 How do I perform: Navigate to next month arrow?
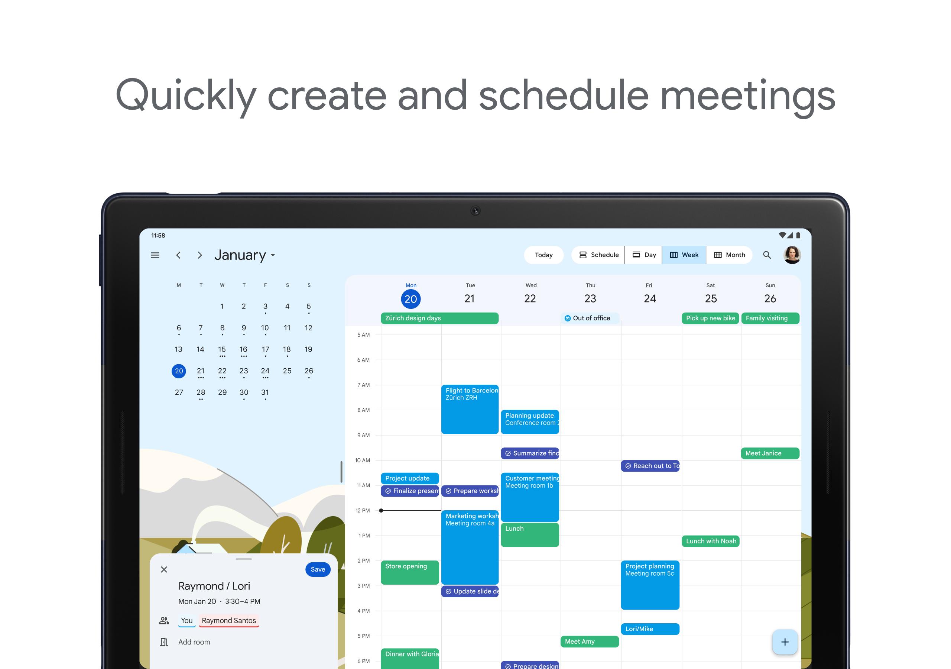pos(200,254)
